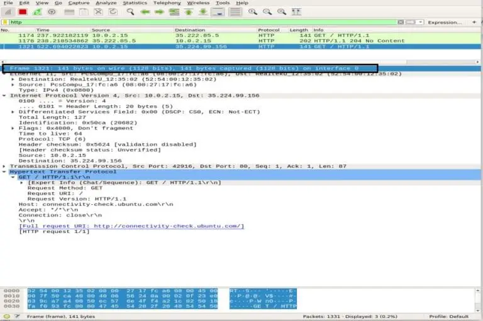Restart the current capture
483x321 pixels.
(x=37, y=12)
